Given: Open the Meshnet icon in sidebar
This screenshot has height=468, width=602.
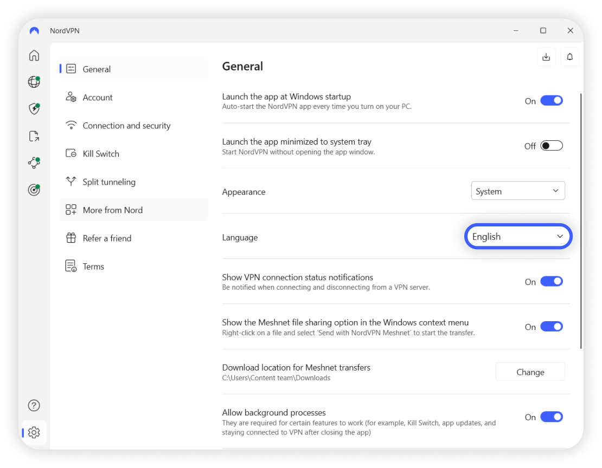Looking at the screenshot, I should pos(34,163).
